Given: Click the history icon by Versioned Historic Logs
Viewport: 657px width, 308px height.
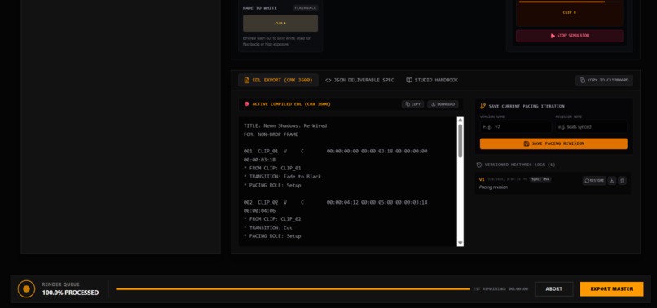Looking at the screenshot, I should click(479, 165).
